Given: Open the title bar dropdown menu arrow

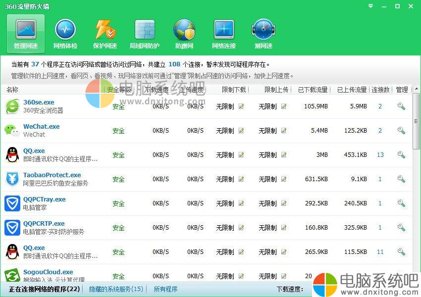Looking at the screenshot, I should tap(371, 6).
